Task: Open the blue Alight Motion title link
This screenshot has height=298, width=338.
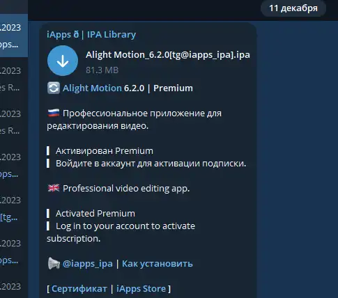Action: 92,88
